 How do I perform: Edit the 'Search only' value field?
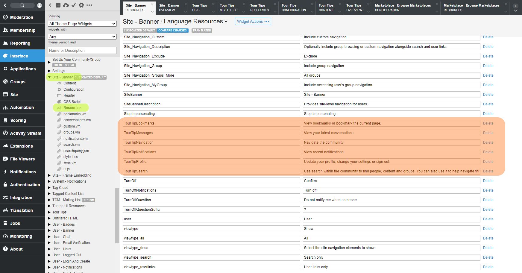tap(391, 257)
